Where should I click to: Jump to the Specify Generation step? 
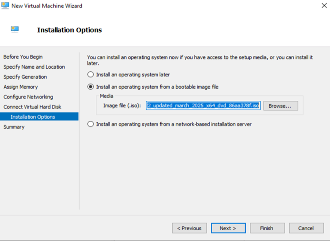coord(25,77)
